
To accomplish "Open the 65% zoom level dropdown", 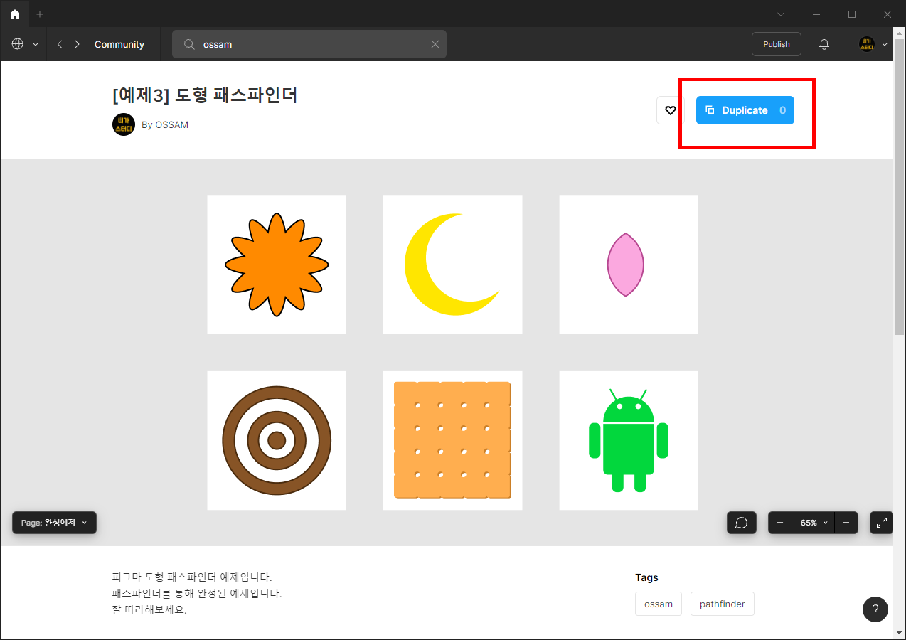I will pyautogui.click(x=813, y=523).
